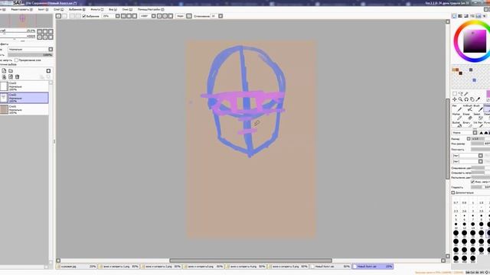The height and width of the screenshot is (275, 490).
Task: Choose the Marker tool
Action: pos(456,116)
